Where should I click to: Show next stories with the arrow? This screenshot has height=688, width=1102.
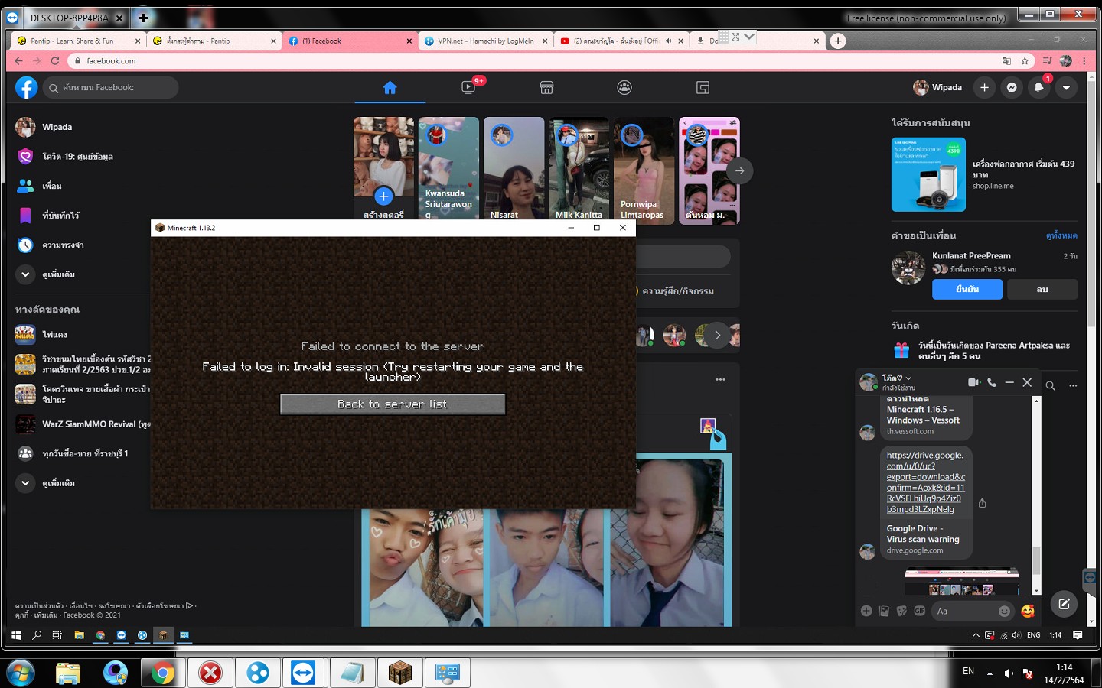[739, 171]
